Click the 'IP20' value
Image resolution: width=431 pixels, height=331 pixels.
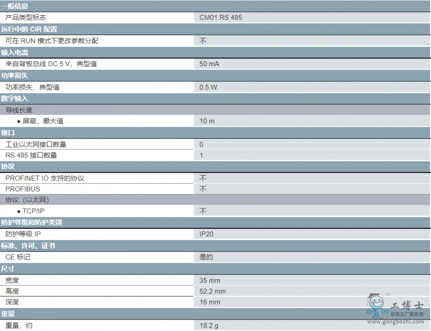(x=206, y=234)
